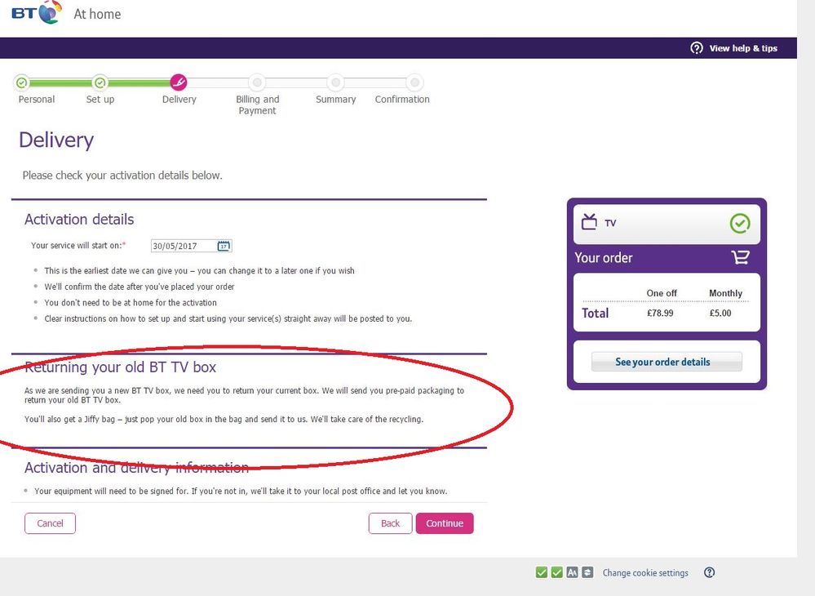Viewport: 815px width, 596px height.
Task: Click the Summary step circle
Action: point(336,82)
